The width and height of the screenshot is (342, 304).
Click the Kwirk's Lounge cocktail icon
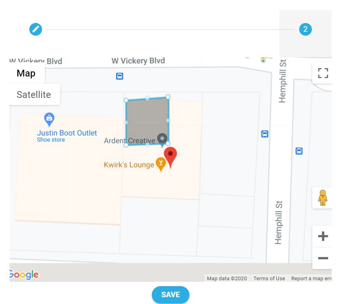click(160, 164)
